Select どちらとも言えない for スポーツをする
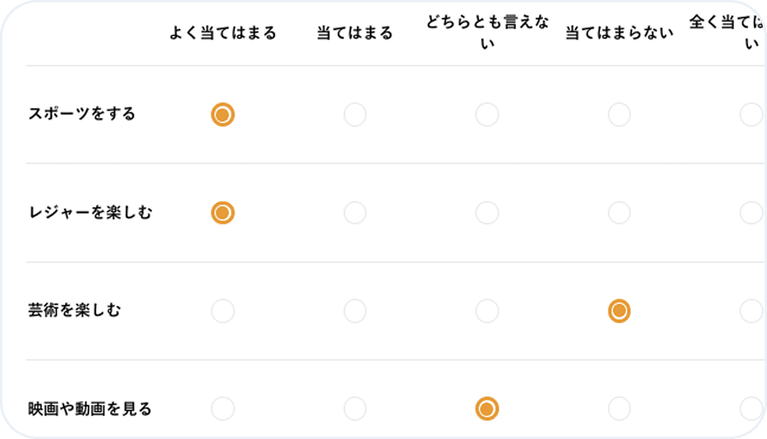This screenshot has width=767, height=439. [x=486, y=114]
